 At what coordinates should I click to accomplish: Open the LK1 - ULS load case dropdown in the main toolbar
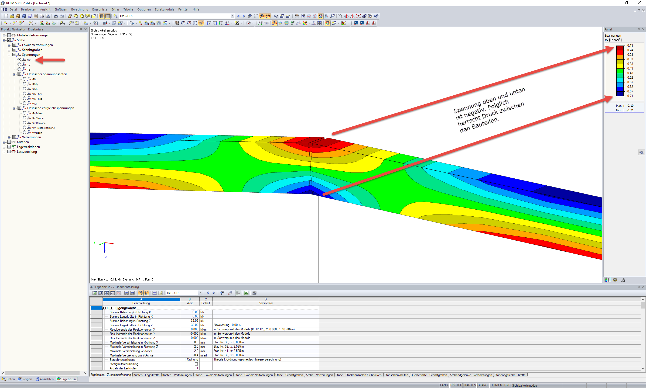click(233, 16)
